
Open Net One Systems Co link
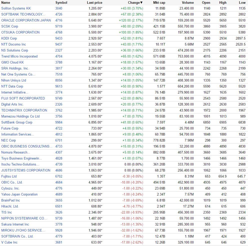tap(18, 74)
